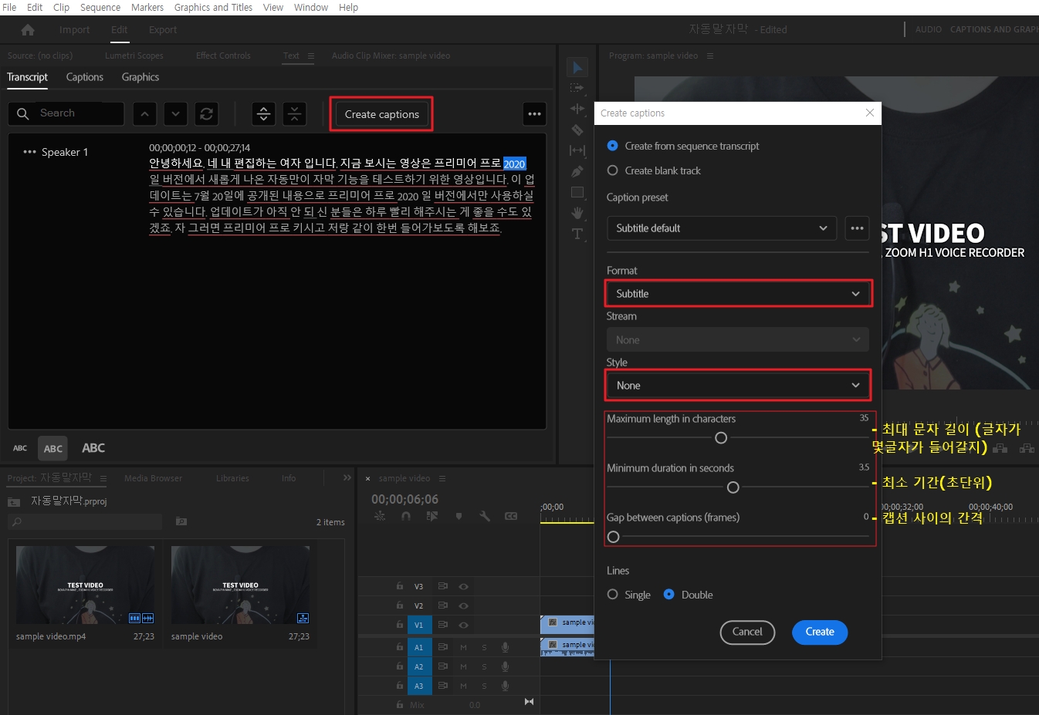The width and height of the screenshot is (1039, 715).
Task: Select Create from sequence transcript option
Action: 683,146
